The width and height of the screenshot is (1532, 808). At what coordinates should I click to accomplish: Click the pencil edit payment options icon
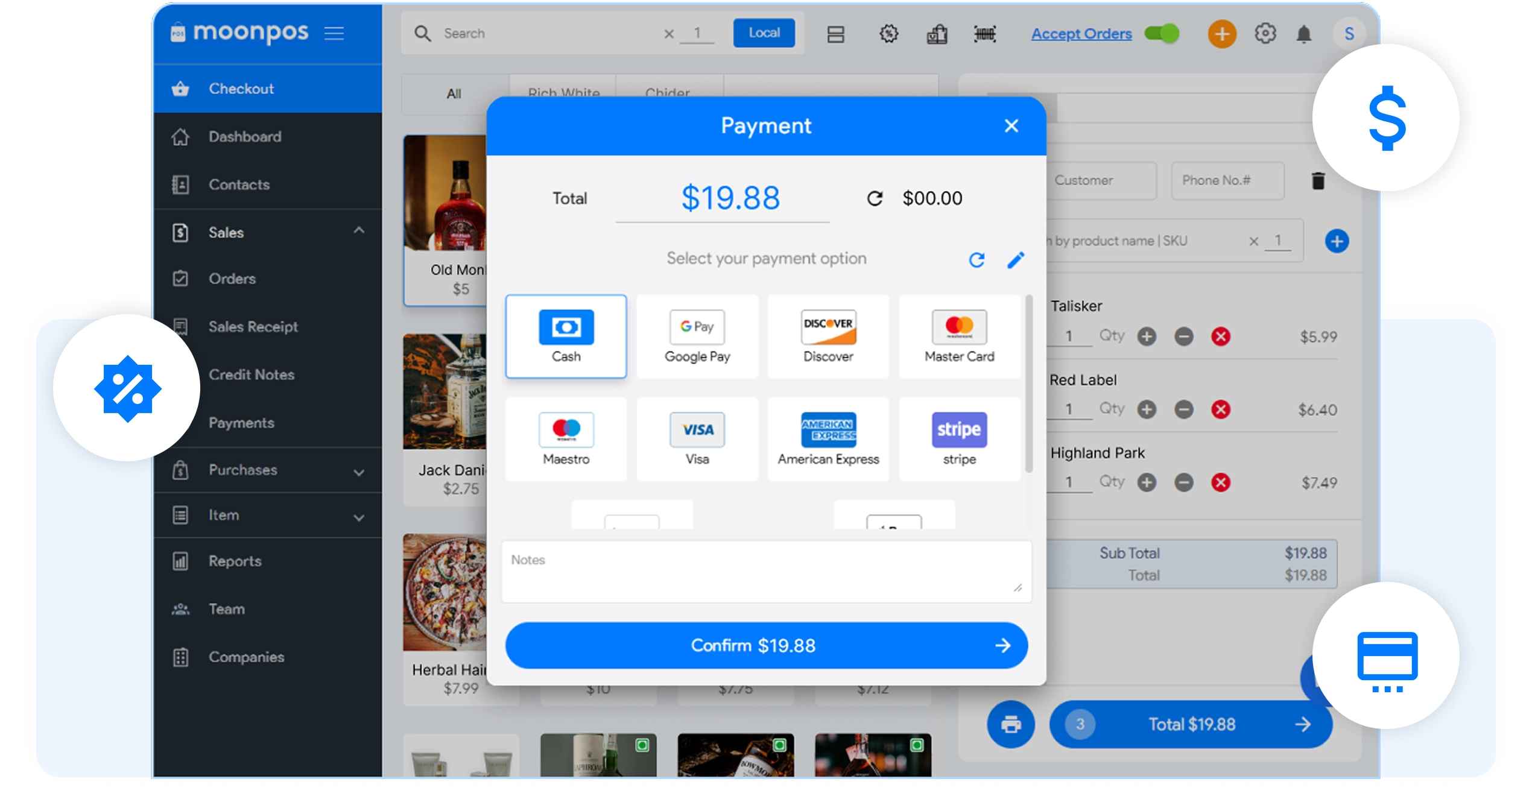(1016, 260)
